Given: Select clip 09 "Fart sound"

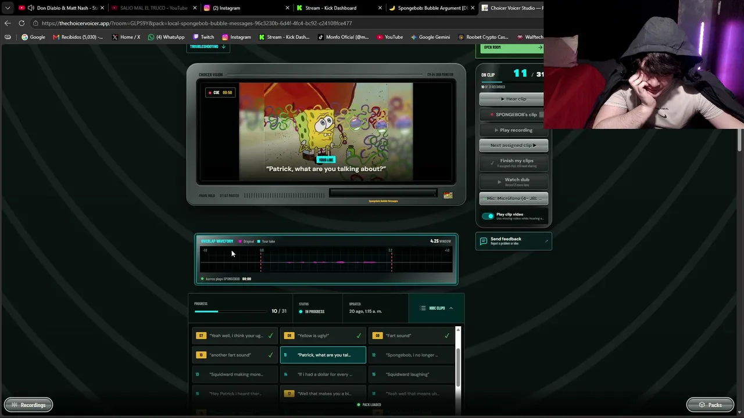Looking at the screenshot, I should [x=412, y=336].
